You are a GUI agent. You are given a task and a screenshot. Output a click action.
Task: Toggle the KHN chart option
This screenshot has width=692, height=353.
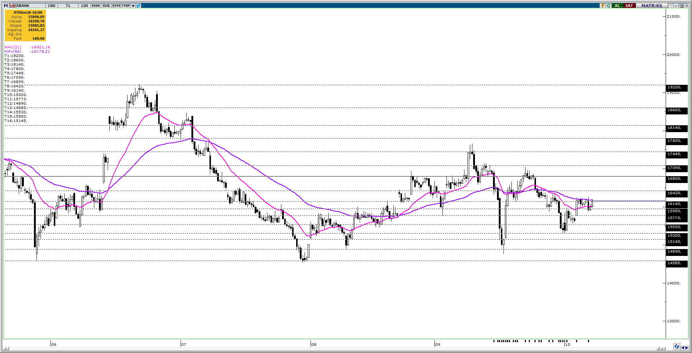[96, 6]
